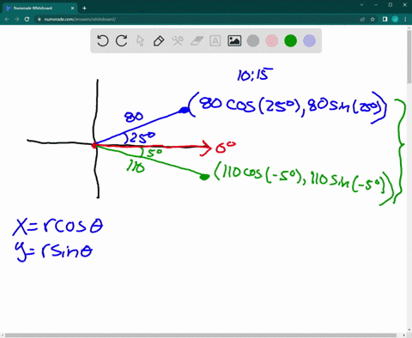
Task: Toggle the browser side panel
Action: tap(385, 19)
